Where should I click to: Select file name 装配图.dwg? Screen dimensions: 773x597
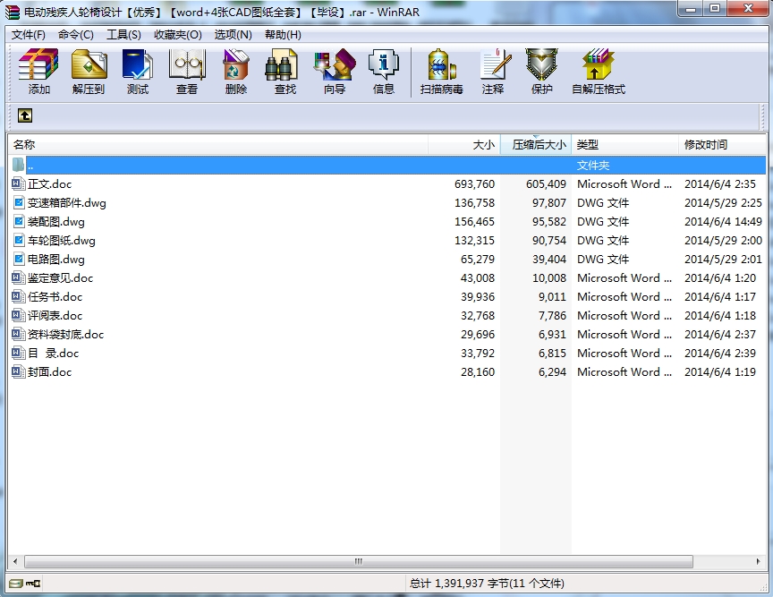pos(55,222)
